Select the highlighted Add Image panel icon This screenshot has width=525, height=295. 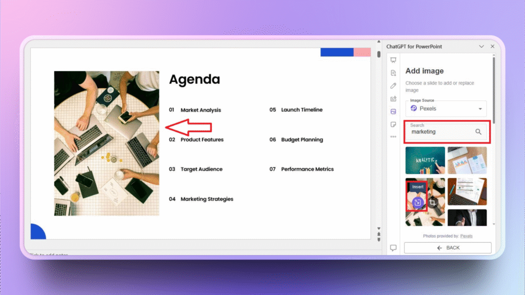[393, 111]
